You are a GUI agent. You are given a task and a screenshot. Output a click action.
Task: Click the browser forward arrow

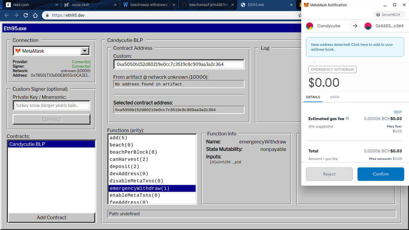click(16, 15)
